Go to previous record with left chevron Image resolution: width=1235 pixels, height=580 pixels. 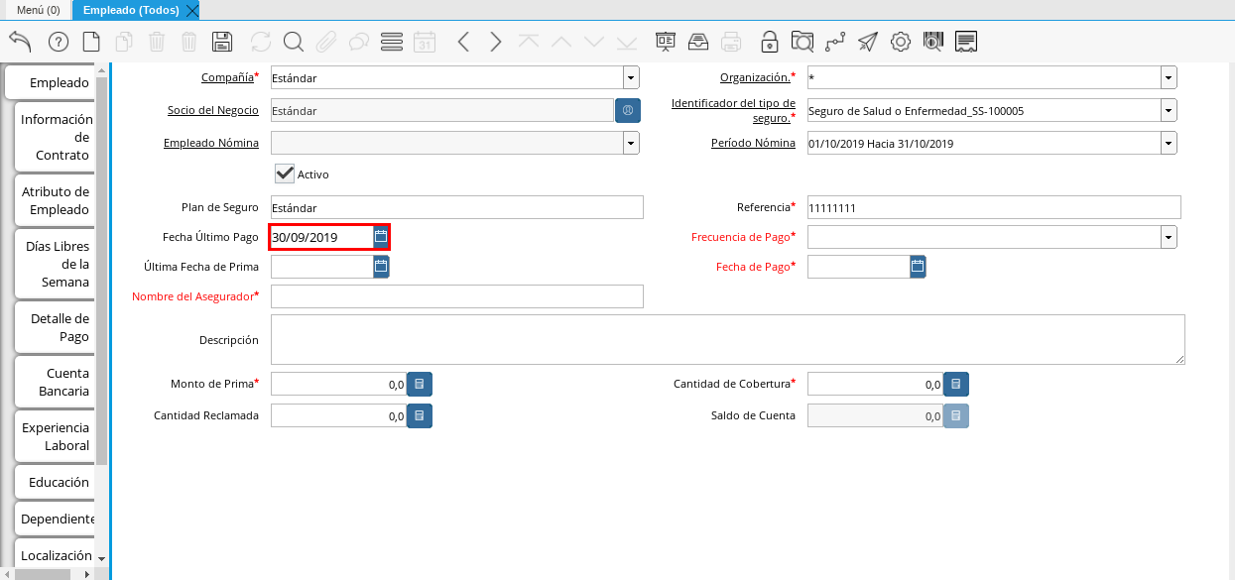(462, 42)
